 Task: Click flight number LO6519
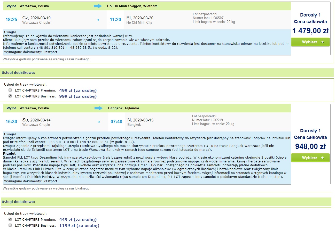217,120
